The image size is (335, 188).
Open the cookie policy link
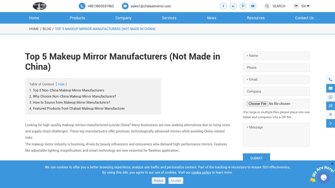click(201, 173)
